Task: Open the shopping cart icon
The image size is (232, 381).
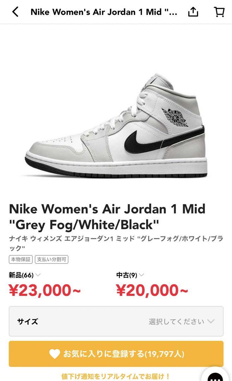Action: point(219,12)
